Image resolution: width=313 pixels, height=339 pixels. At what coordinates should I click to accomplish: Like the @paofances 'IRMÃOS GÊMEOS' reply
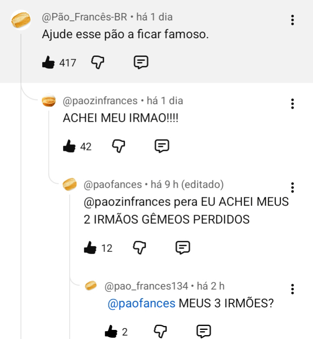coord(90,248)
